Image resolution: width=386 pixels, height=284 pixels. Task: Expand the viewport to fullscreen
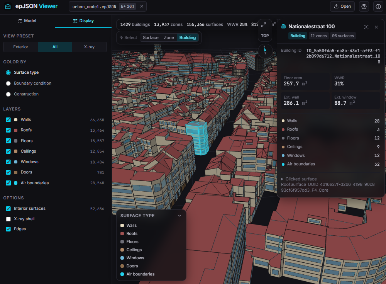(264, 25)
